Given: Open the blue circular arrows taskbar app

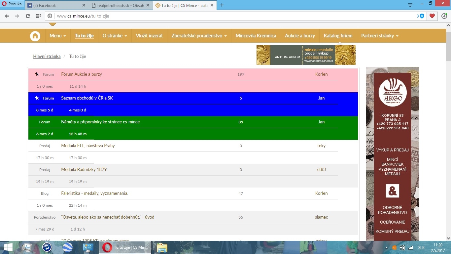Looking at the screenshot, I should coord(47,247).
